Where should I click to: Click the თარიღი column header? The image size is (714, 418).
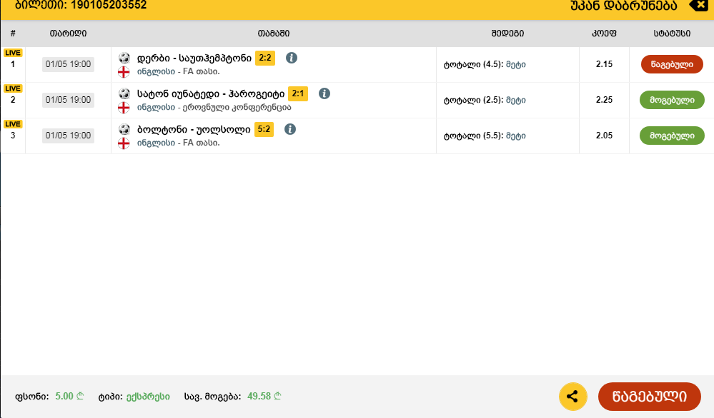(x=69, y=33)
